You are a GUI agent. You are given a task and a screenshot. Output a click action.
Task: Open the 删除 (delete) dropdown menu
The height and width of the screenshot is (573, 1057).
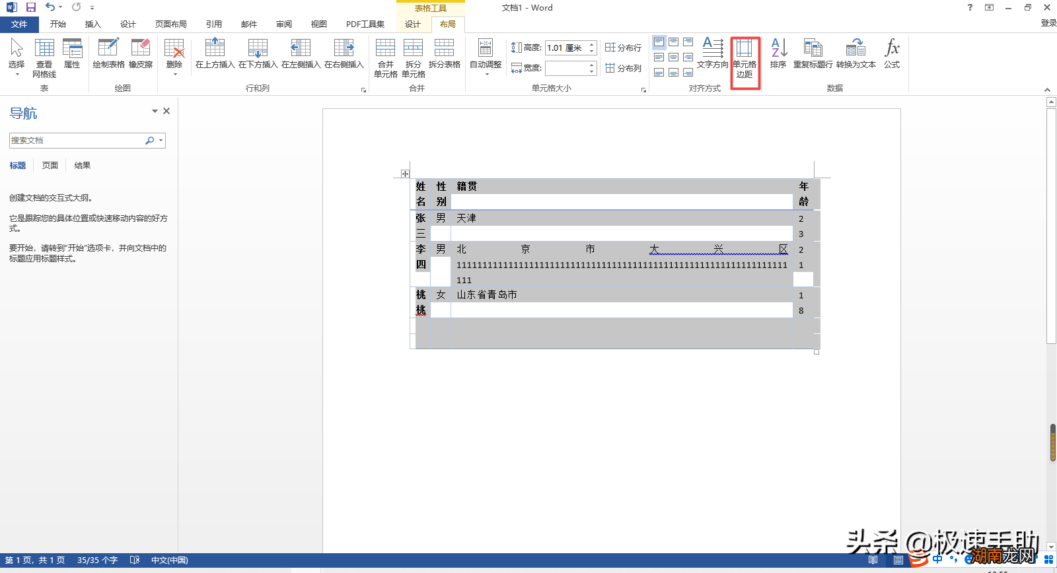174,58
